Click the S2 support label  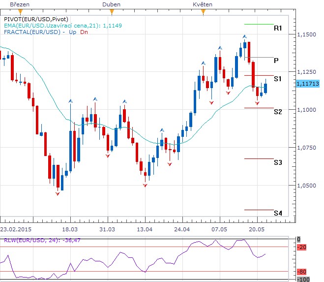[x=278, y=112]
